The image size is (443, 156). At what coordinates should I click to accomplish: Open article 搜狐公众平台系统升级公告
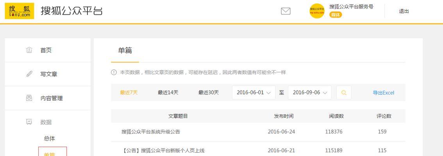click(151, 132)
